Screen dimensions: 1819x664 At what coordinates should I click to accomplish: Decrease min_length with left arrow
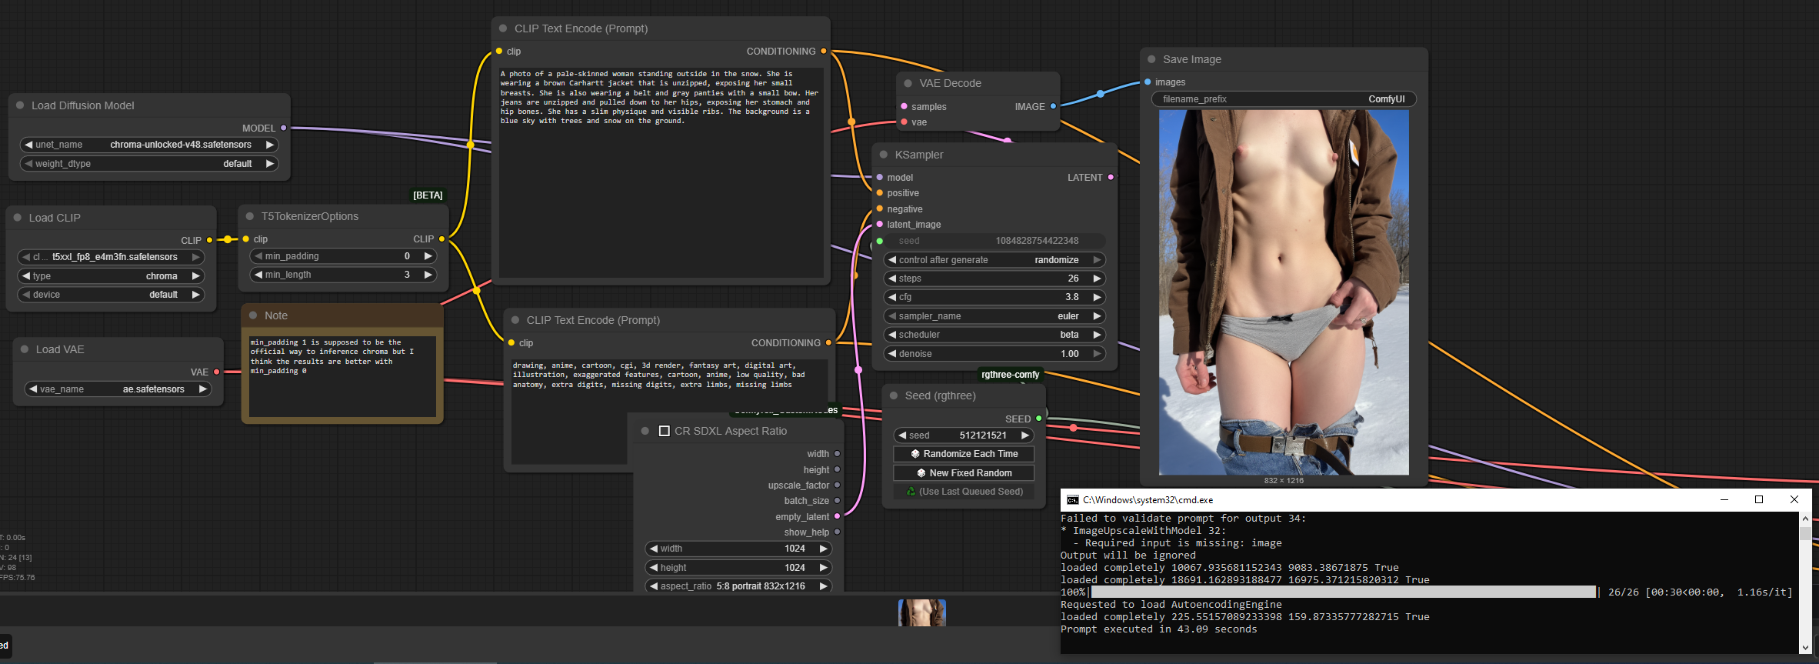pyautogui.click(x=258, y=275)
